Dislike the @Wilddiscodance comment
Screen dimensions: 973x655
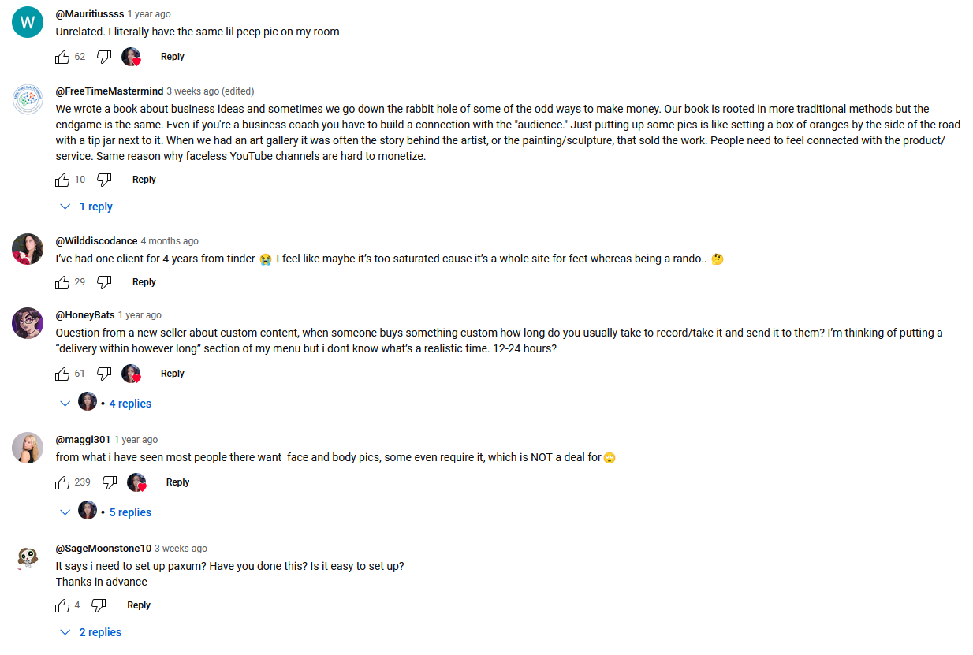click(x=104, y=282)
